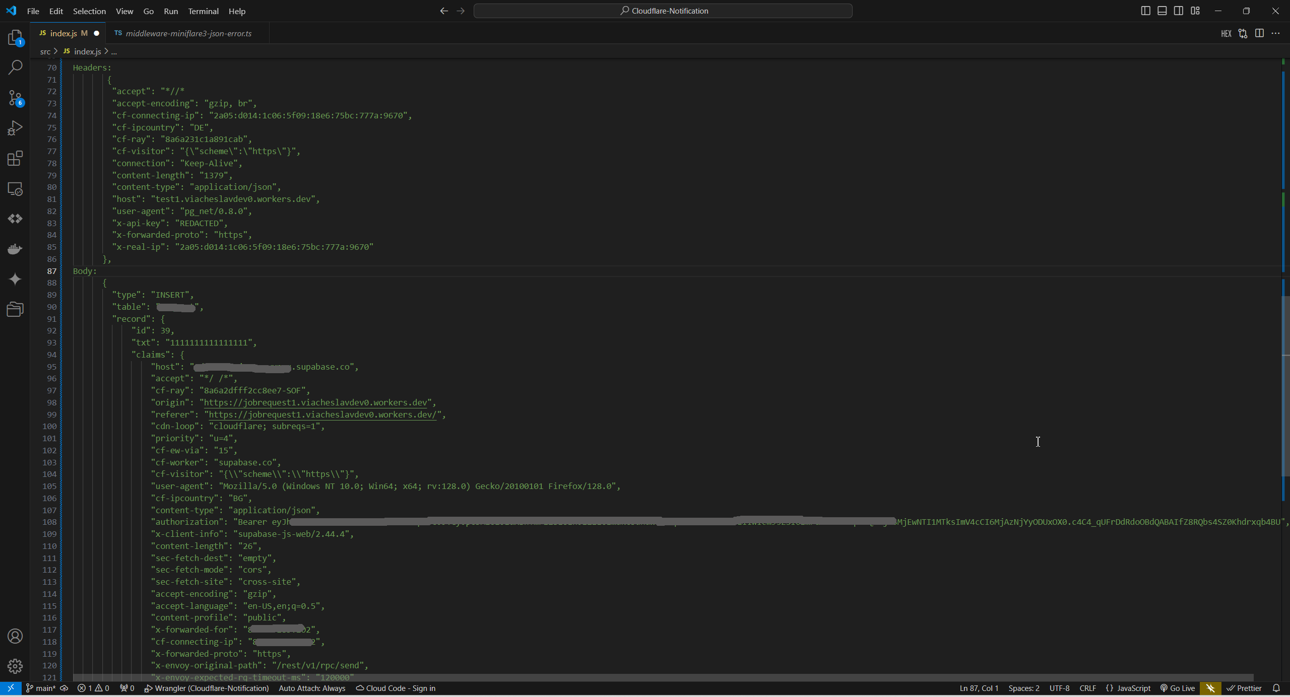Screen dimensions: 1290x697
Task: Split the editor to the right
Action: [1259, 33]
